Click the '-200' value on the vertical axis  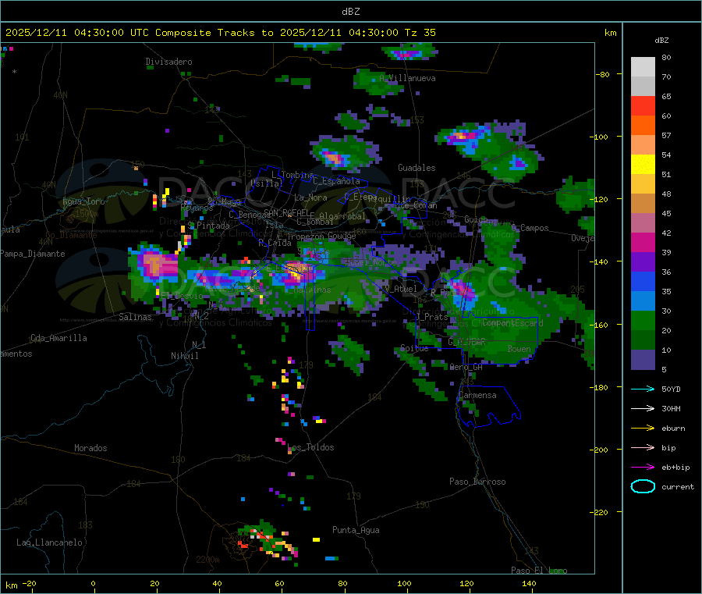coord(600,450)
